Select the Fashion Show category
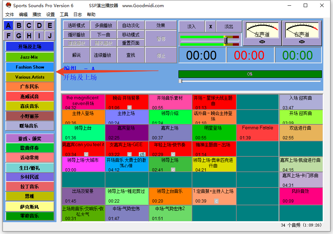Viewport: 333px width, 234px height. pyautogui.click(x=29, y=67)
